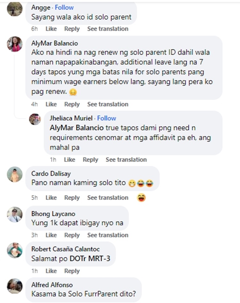View laughing reaction on Cardo Dalisay's comment
Viewport: 240px width, 303px height.
coord(141,198)
